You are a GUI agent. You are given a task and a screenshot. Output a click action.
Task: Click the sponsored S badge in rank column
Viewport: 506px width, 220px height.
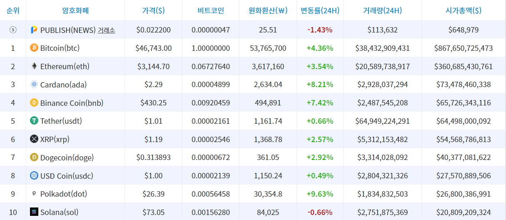click(x=13, y=30)
